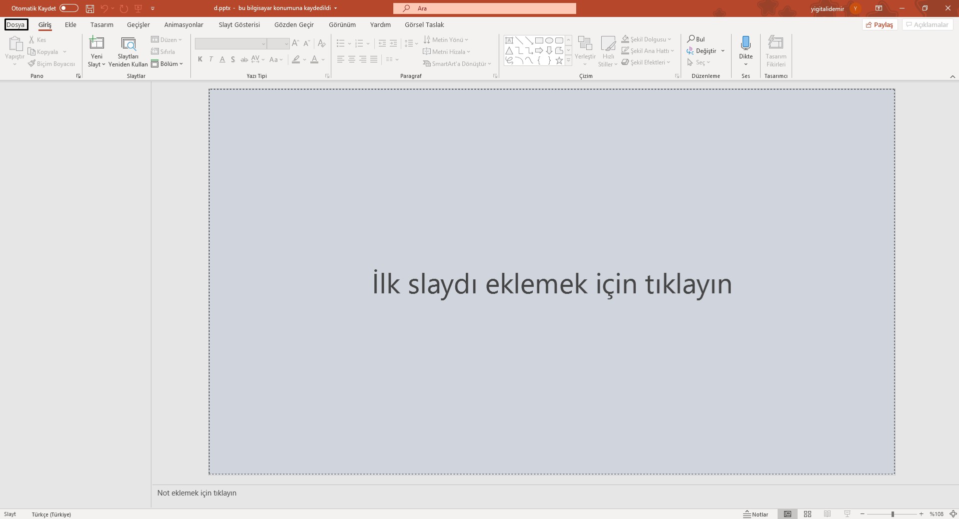
Task: Click the Save icon in title bar
Action: coord(90,8)
